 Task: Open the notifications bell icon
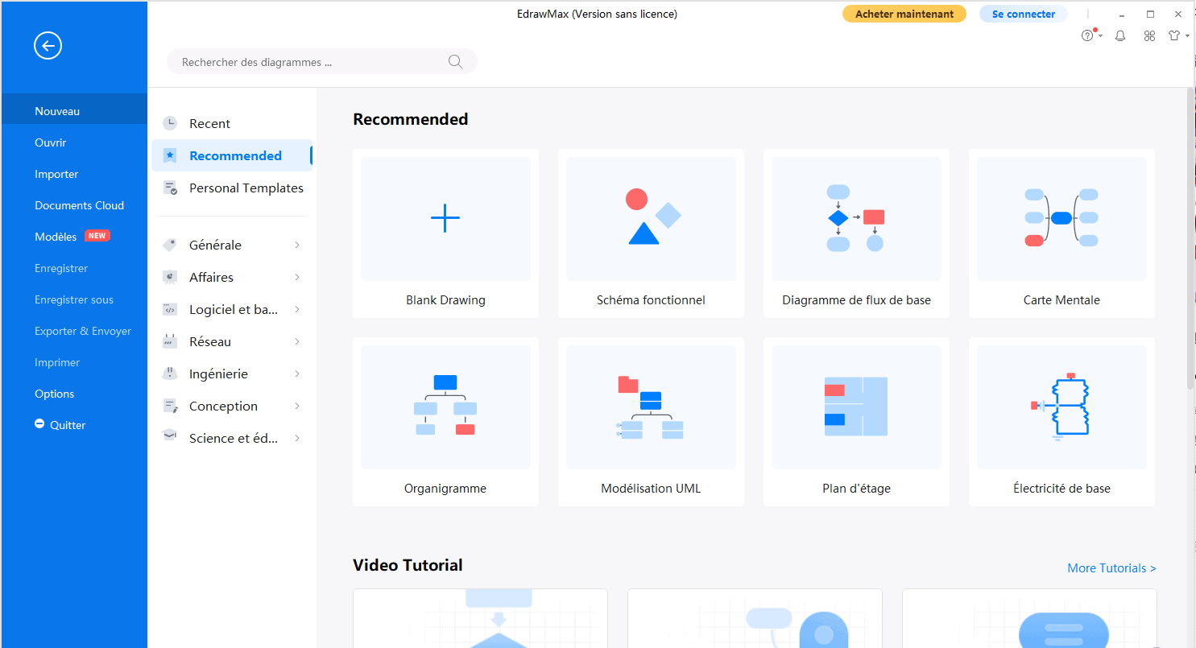[x=1119, y=35]
